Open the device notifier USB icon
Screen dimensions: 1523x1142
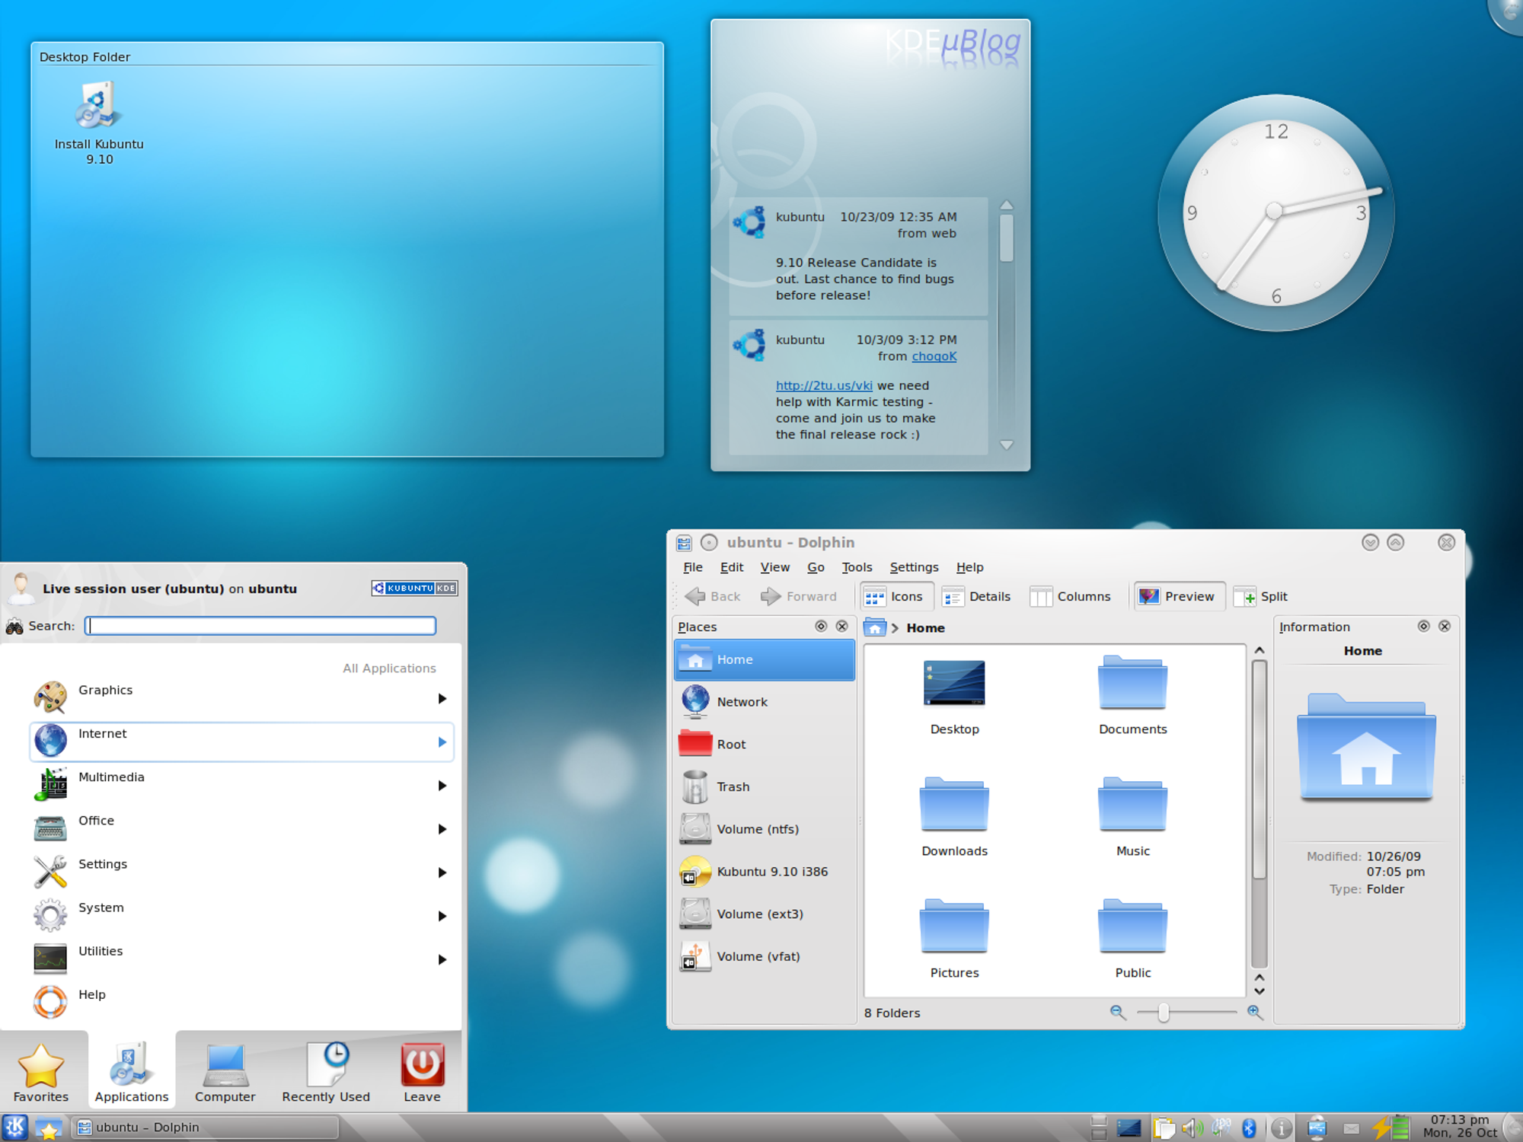tap(1317, 1128)
